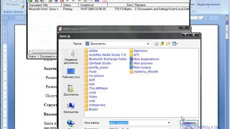Open Документы in the places bar

(71, 91)
